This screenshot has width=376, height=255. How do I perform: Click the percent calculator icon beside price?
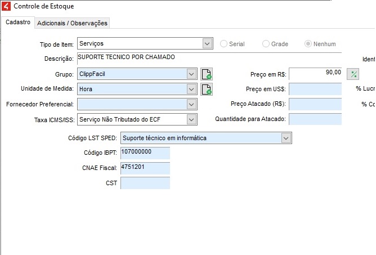[353, 74]
